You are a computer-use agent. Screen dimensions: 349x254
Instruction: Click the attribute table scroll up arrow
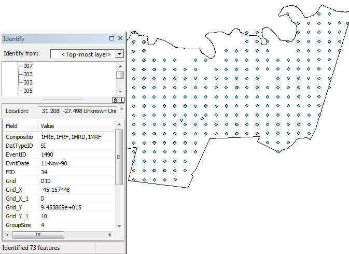119,124
